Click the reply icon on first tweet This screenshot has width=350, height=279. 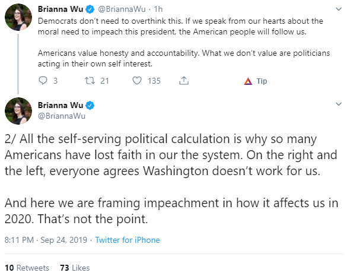click(43, 80)
